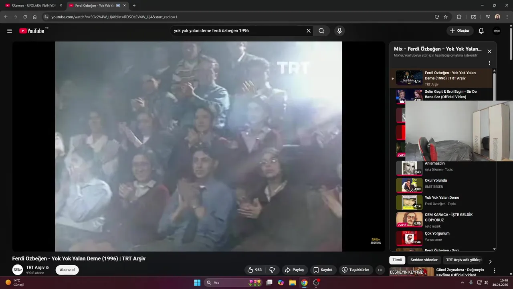Screen dimensions: 513x289
Task: Open weather widget 14°C Güneşli
Action: [x=15, y=283]
